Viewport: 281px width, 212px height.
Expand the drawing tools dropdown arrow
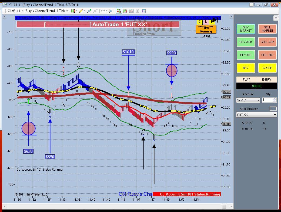pyautogui.click(x=84, y=11)
